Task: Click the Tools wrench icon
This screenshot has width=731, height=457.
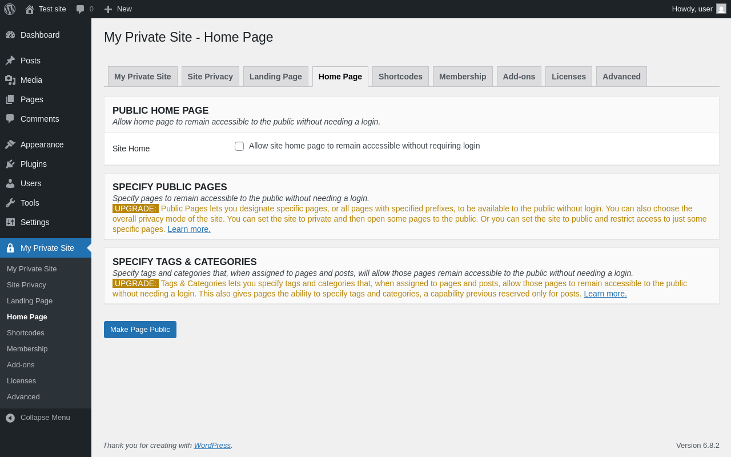Action: tap(10, 203)
